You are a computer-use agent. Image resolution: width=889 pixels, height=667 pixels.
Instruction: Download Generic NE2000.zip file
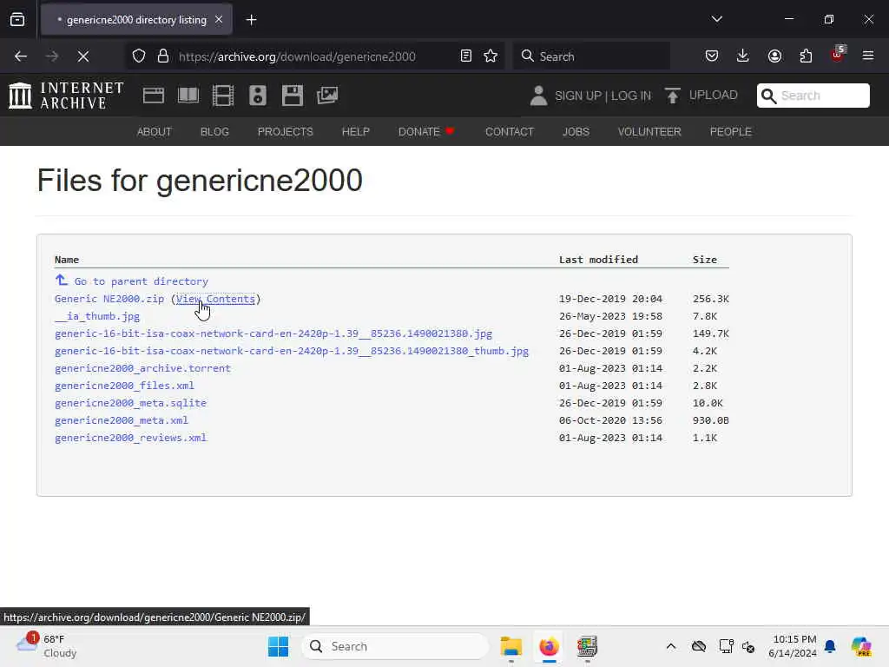click(x=109, y=299)
